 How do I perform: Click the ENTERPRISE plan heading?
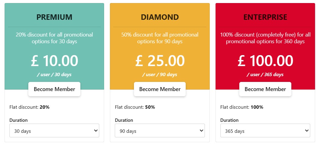click(265, 17)
